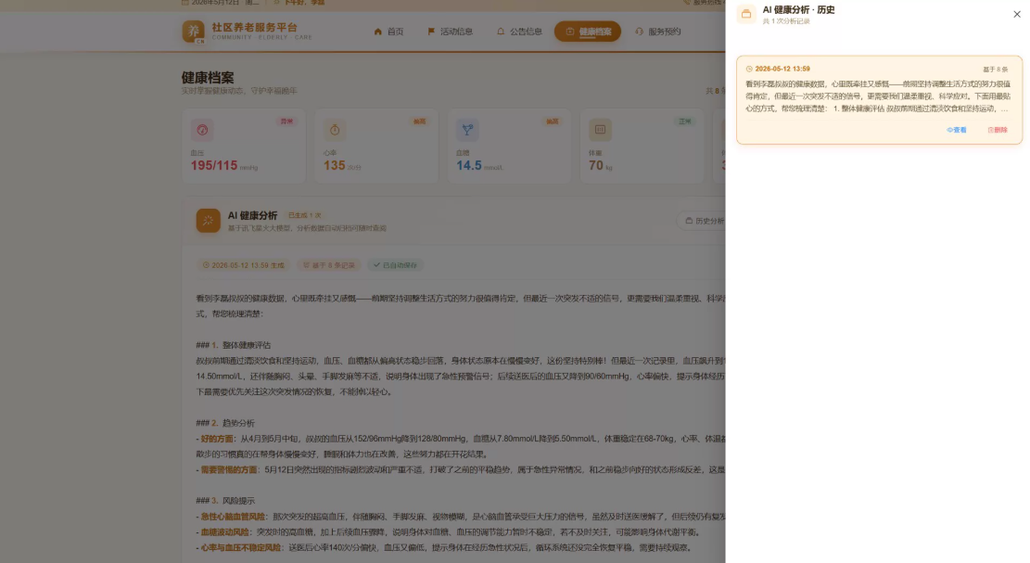Click the '2026-05-12 13:59 生成' tag
Viewport: 1030px width, 563px height.
click(x=243, y=265)
